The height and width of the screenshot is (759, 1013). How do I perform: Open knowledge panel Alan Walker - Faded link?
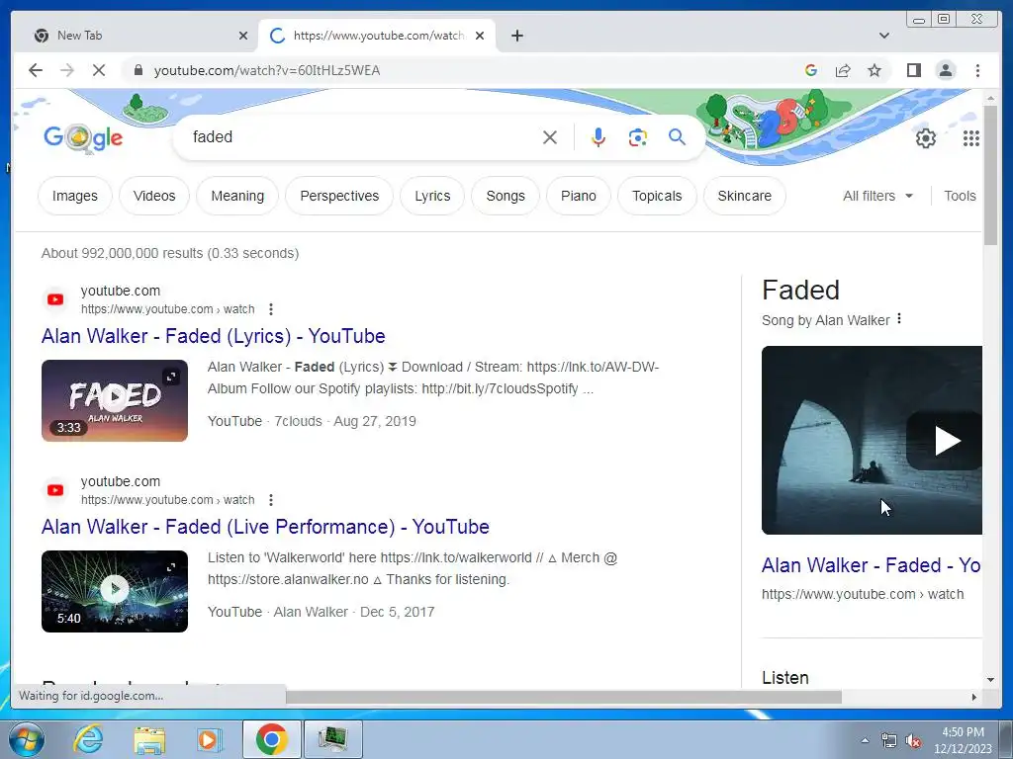point(871,565)
